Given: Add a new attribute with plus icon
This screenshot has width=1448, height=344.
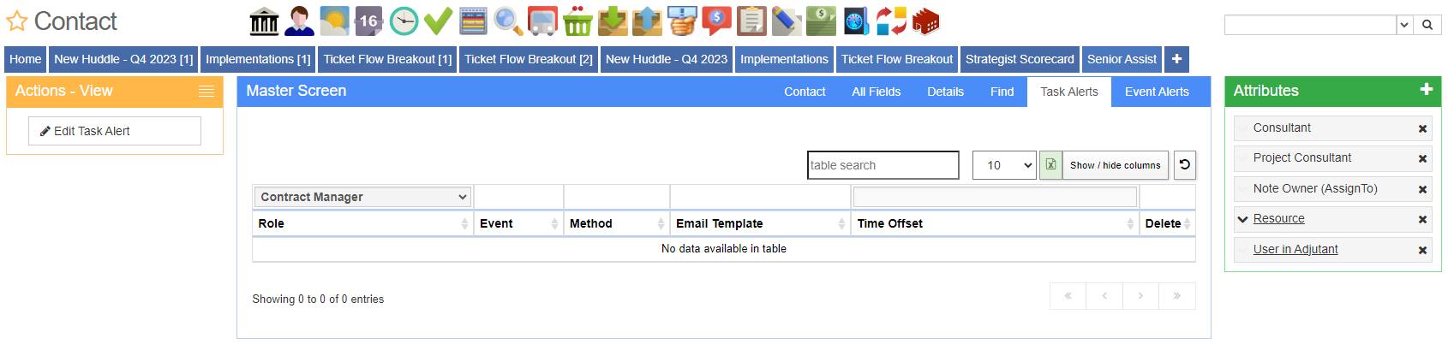Looking at the screenshot, I should [1426, 89].
